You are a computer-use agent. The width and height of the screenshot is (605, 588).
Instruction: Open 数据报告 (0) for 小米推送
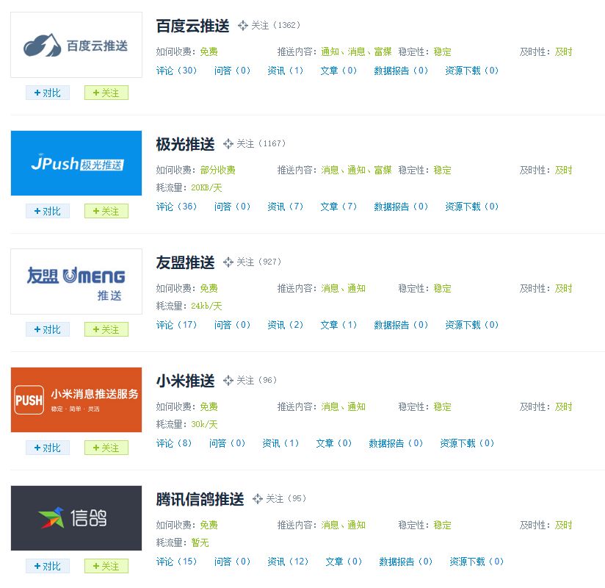point(396,442)
